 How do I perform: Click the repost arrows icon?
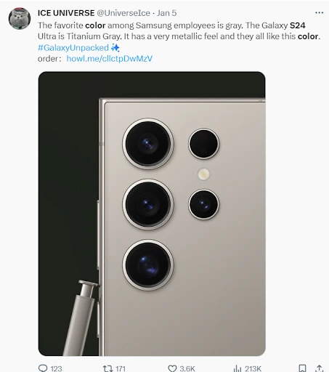107,368
